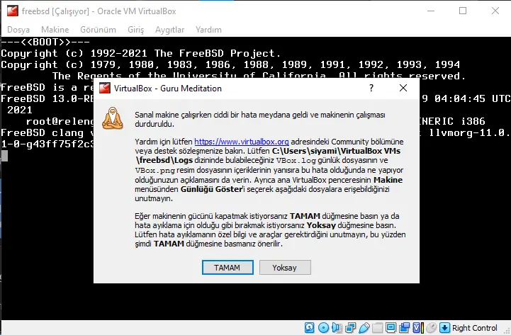Screen dimensions: 511x335
Task: Click the 'VBox.log' filename text
Action: (x=296, y=160)
